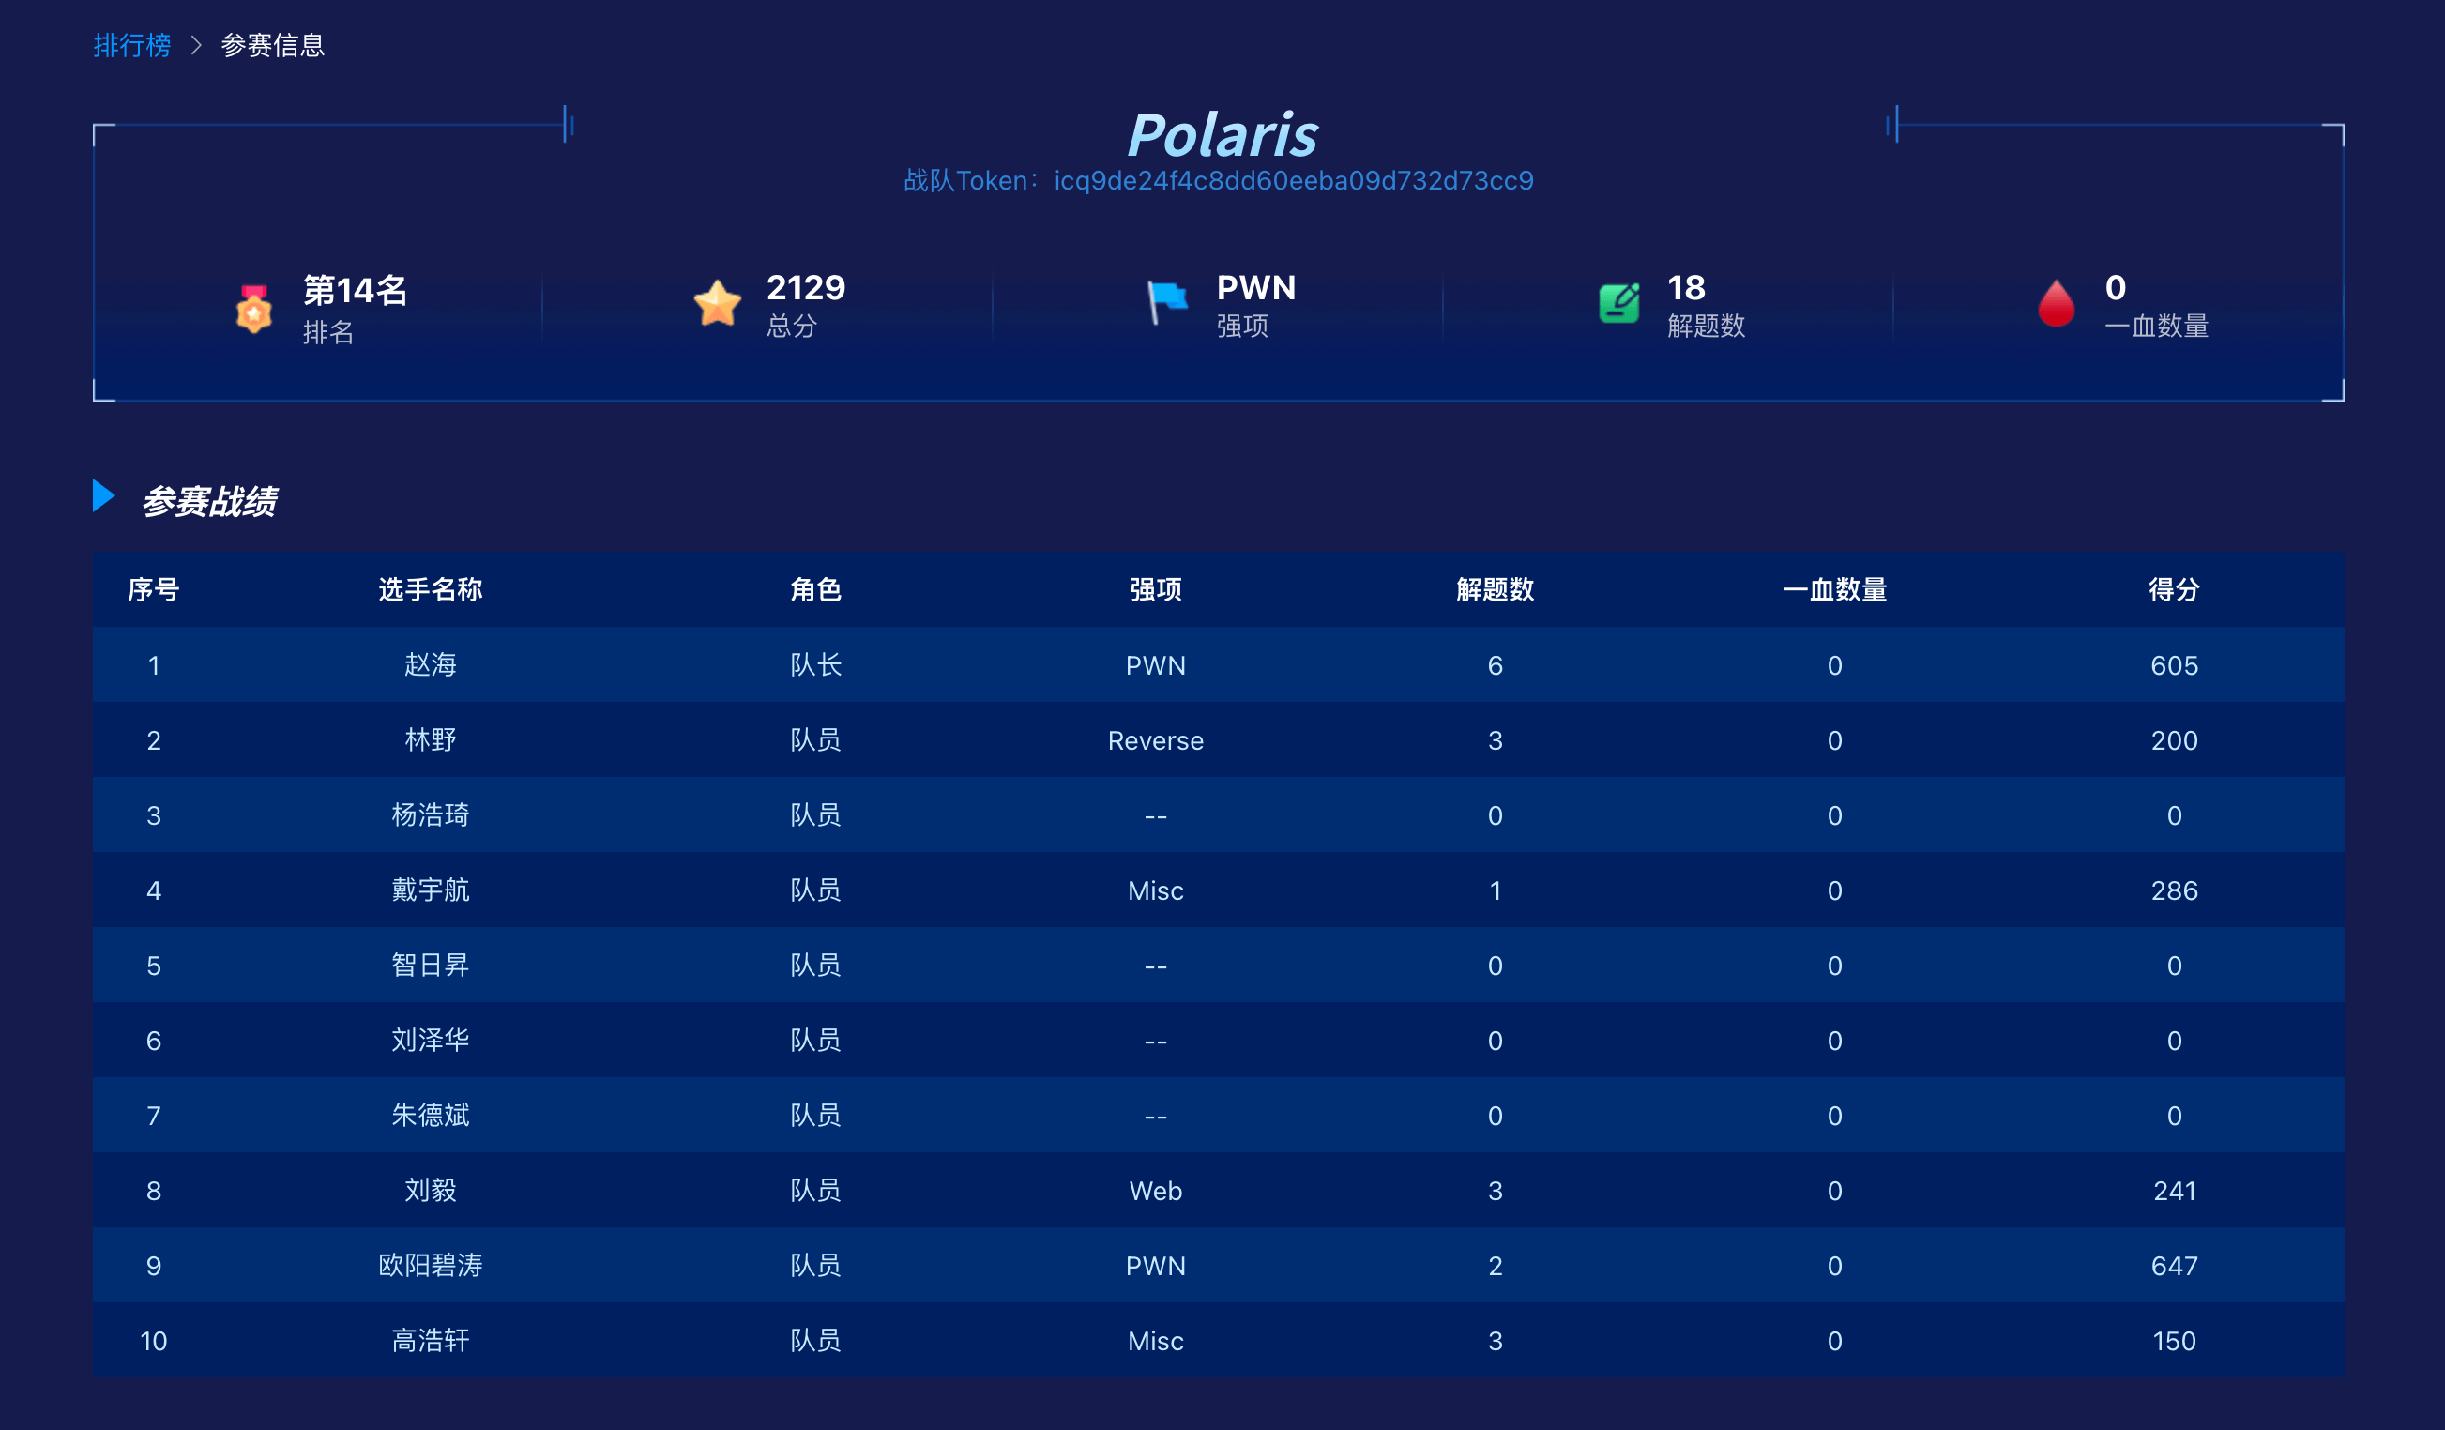Open the 排行榜 breadcrumb link
Image resolution: width=2445 pixels, height=1430 pixels.
(132, 46)
